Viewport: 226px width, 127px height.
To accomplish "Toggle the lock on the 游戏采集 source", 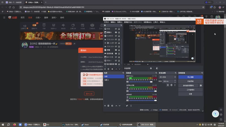I will tap(119, 53).
